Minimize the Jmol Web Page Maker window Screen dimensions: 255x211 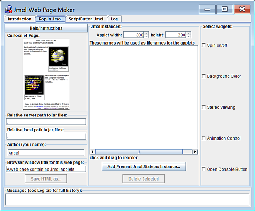point(207,10)
